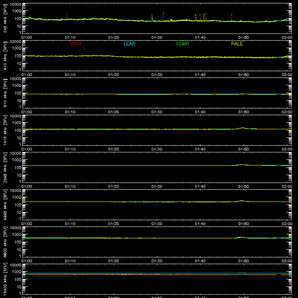Click the 01:30 time label of the 8800 MHz plot
The image size is (298, 298).
157,261
